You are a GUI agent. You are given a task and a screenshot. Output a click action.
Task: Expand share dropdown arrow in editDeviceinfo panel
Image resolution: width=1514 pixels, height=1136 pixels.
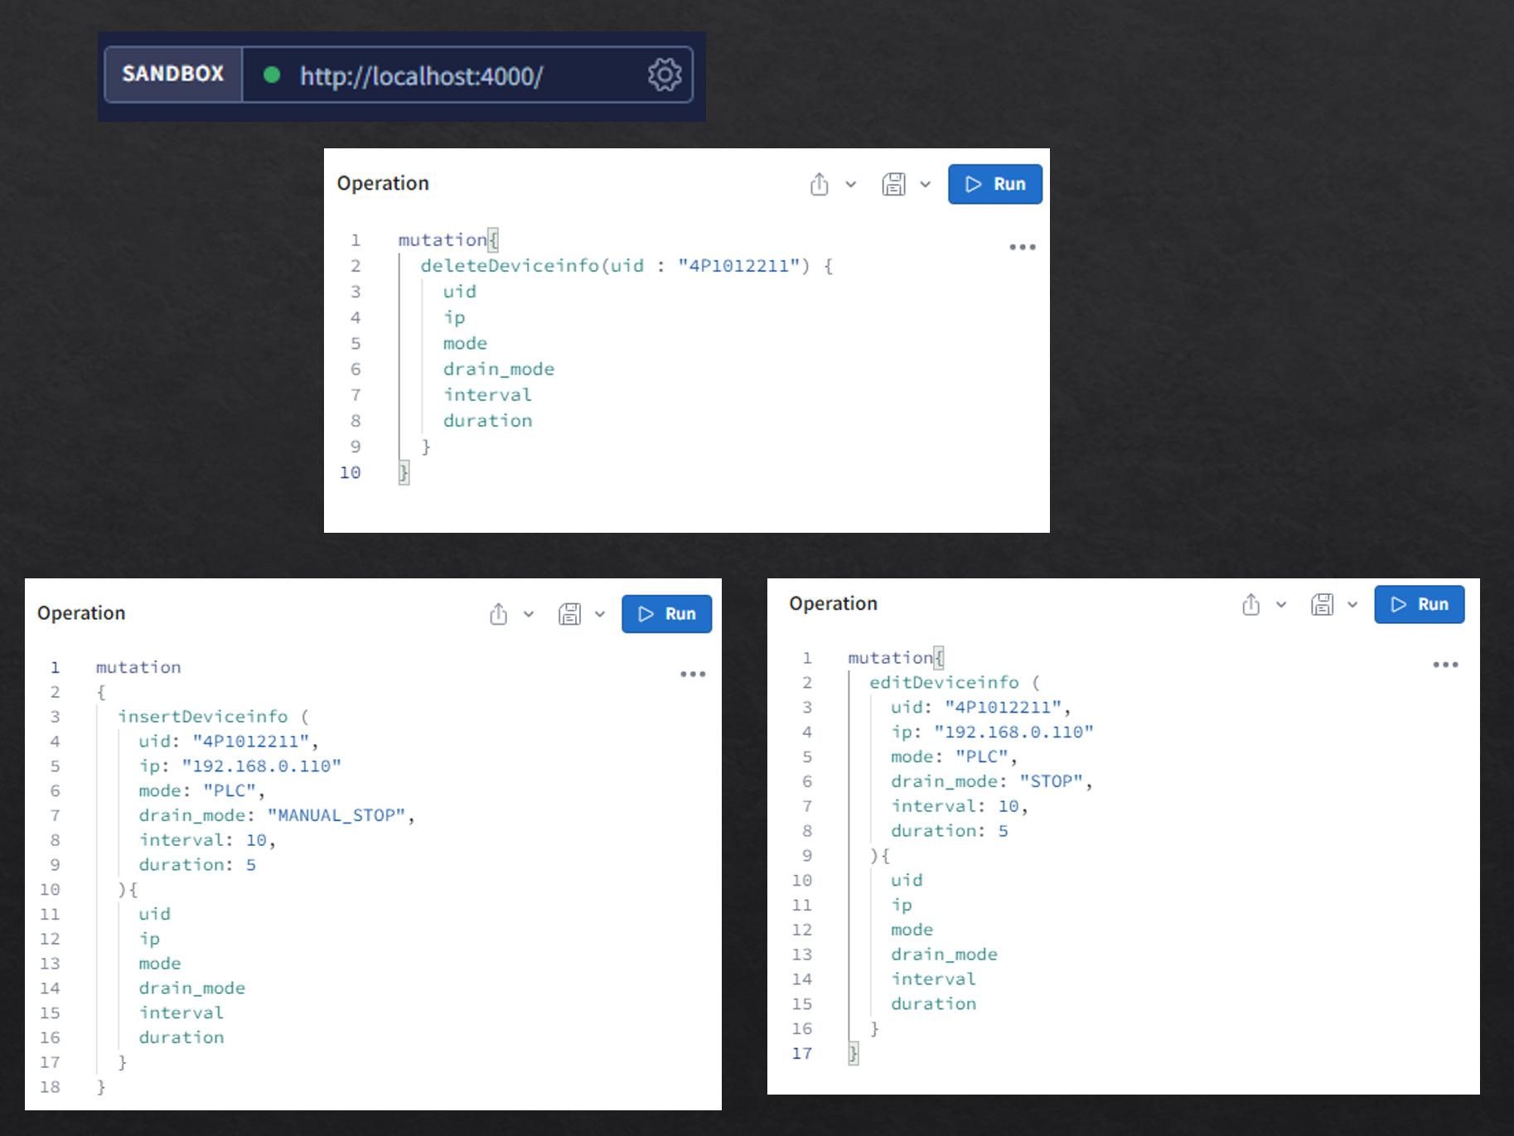tap(1281, 605)
